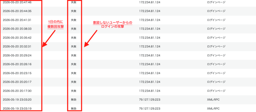This screenshot has height=112, width=256.
Task: Click ログインページ in the 20:47:46 row
Action: click(x=216, y=2)
